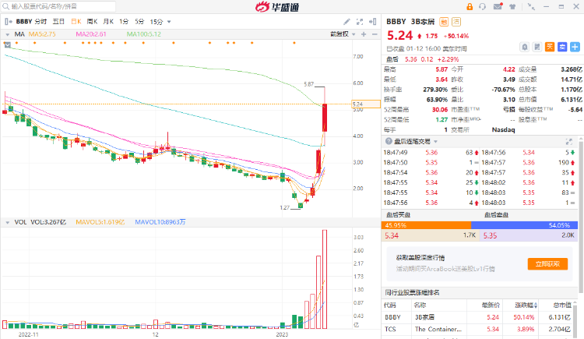The width and height of the screenshot is (584, 339).
Task: Click the MA5:2.75 indicator label
Action: (x=42, y=34)
